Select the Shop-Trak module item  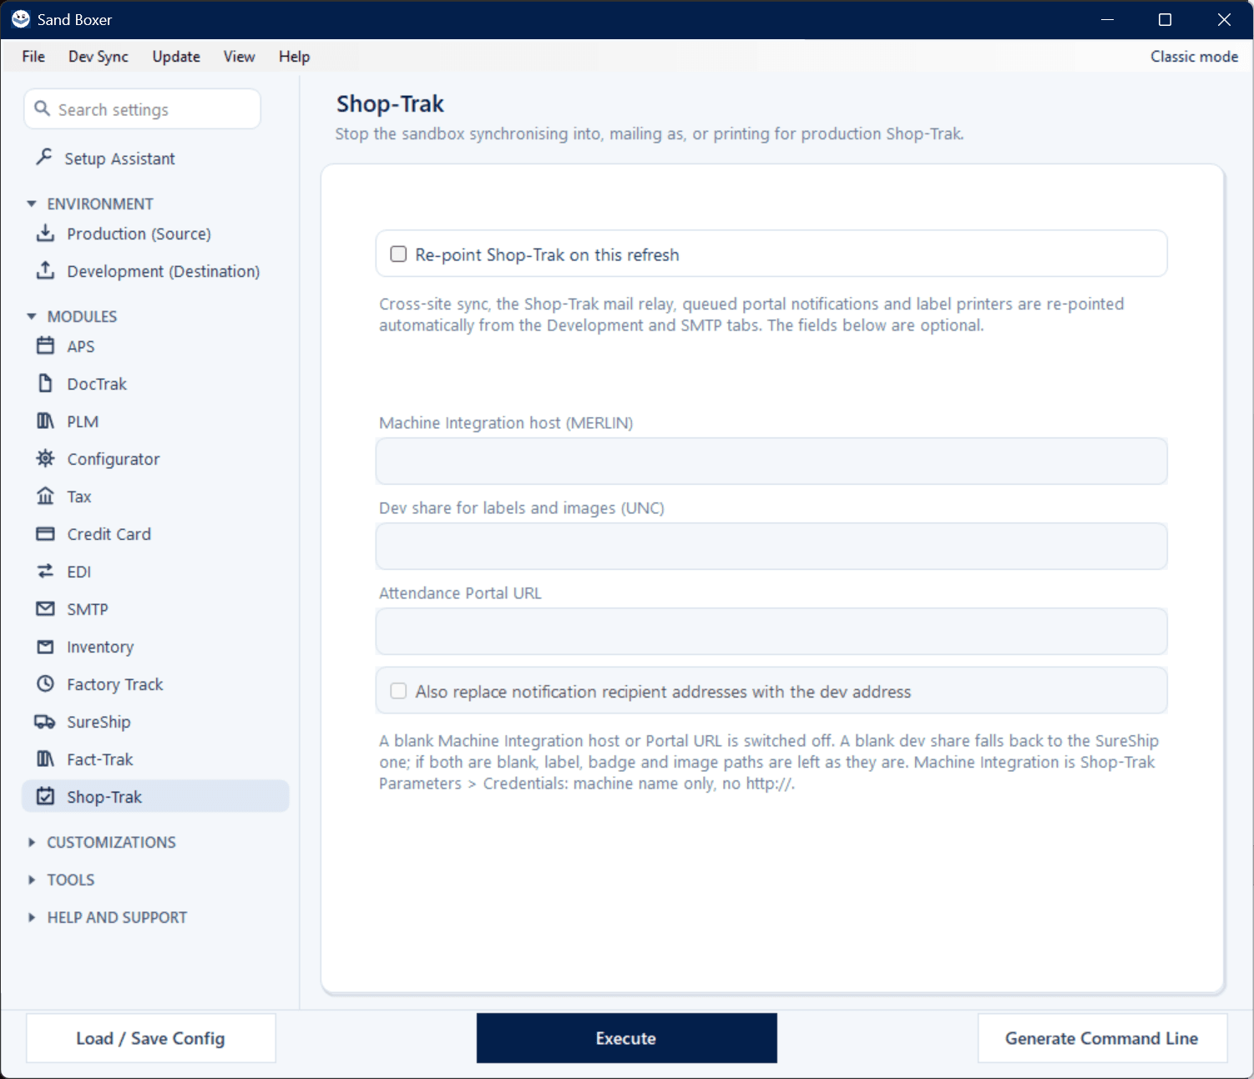click(155, 796)
